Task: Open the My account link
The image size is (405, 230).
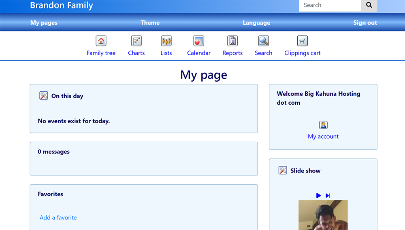Action: (x=323, y=136)
